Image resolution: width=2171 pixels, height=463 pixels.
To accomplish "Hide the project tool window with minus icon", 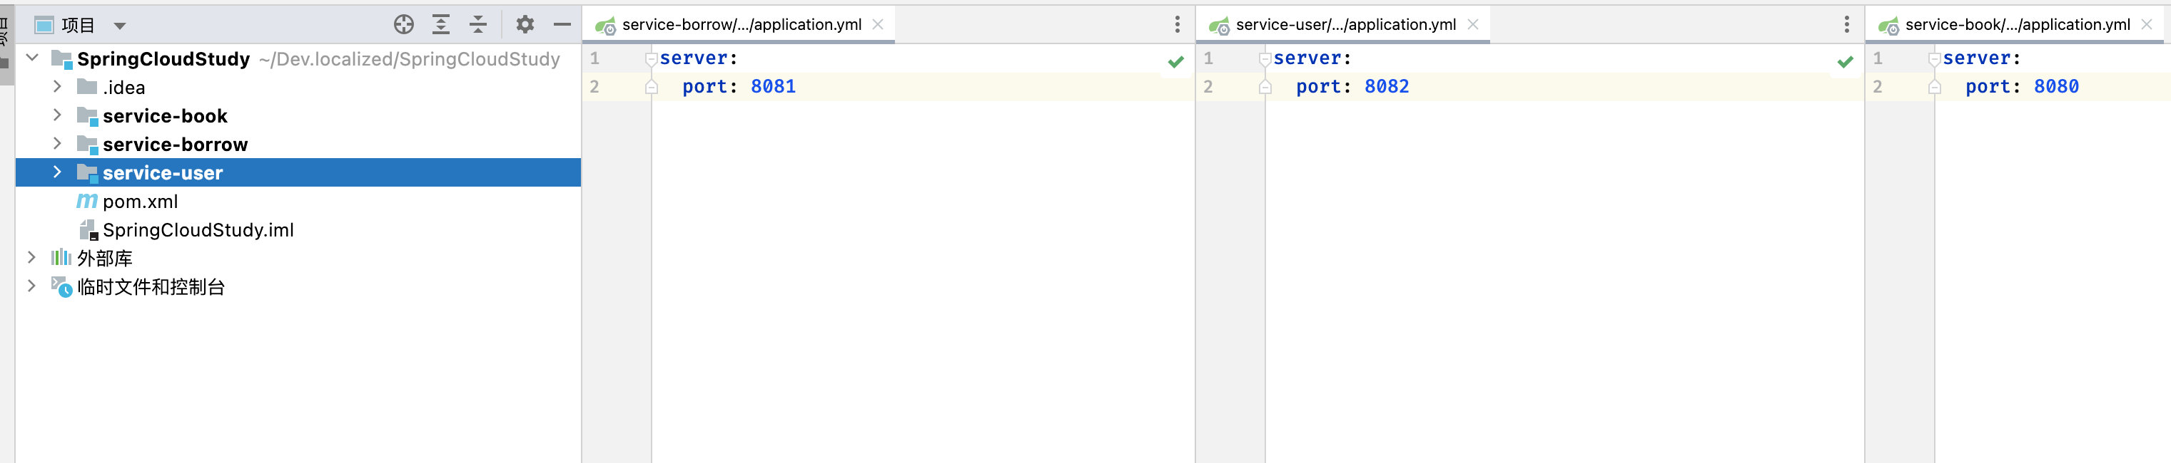I will [x=562, y=24].
